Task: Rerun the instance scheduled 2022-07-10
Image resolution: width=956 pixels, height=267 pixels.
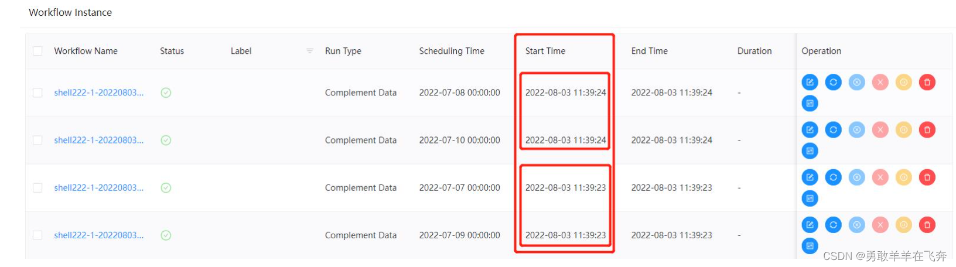Action: click(x=833, y=130)
